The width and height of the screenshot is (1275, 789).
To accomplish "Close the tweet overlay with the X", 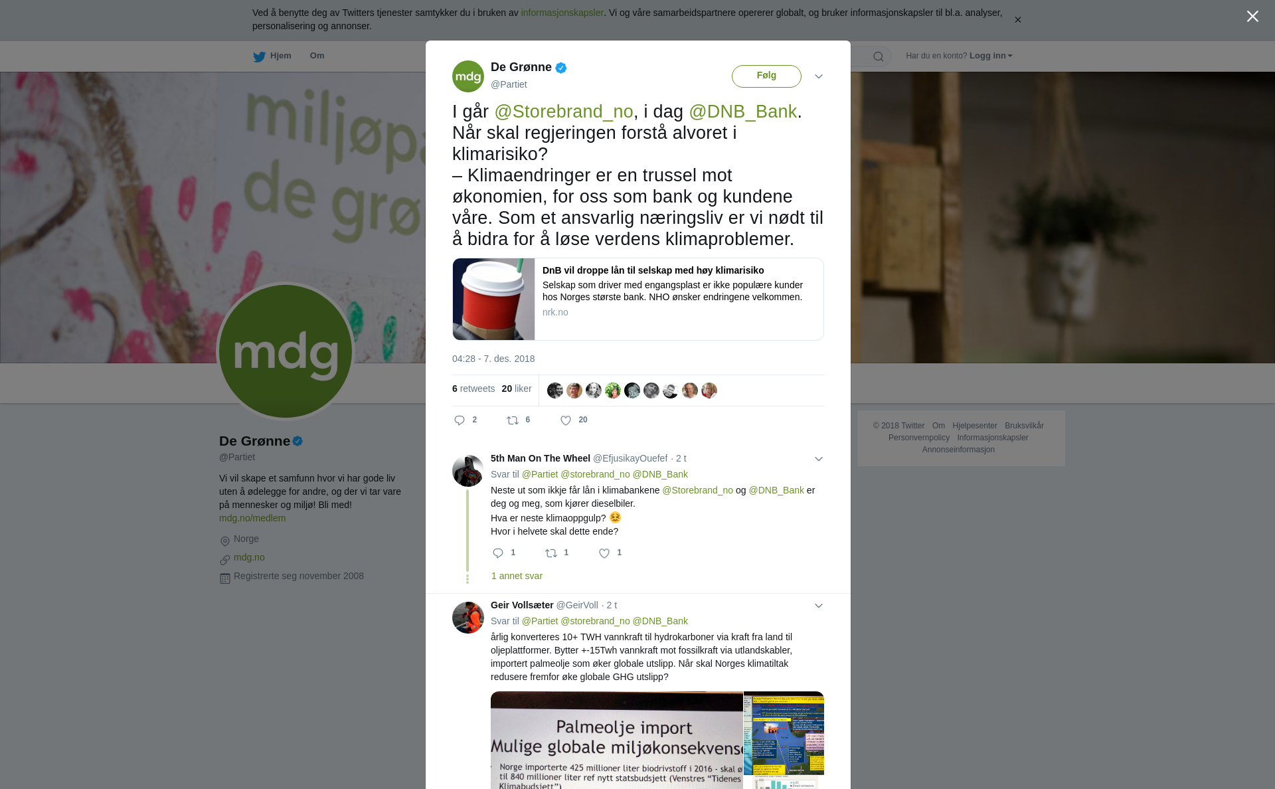I will click(1252, 16).
